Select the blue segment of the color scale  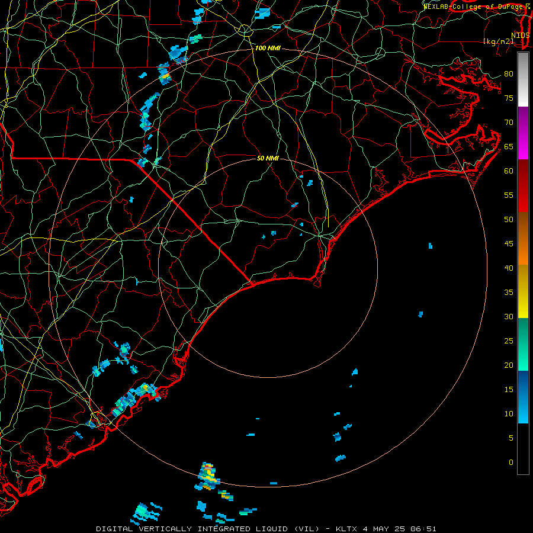(x=523, y=397)
